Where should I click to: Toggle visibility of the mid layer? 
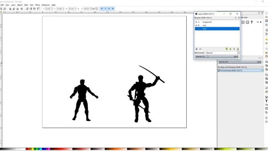196,25
